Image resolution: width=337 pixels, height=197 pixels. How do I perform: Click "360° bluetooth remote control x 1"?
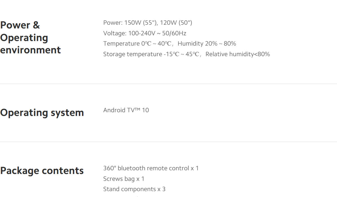point(151,168)
